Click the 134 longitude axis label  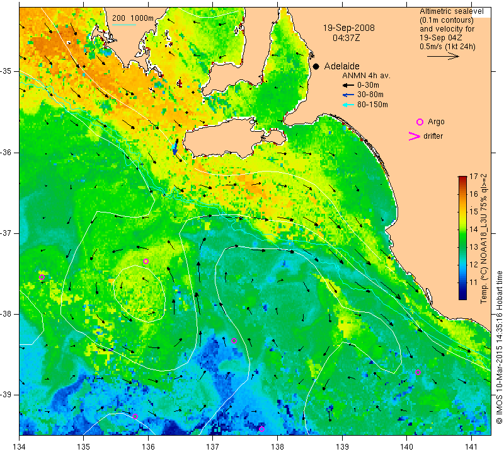tap(20, 447)
